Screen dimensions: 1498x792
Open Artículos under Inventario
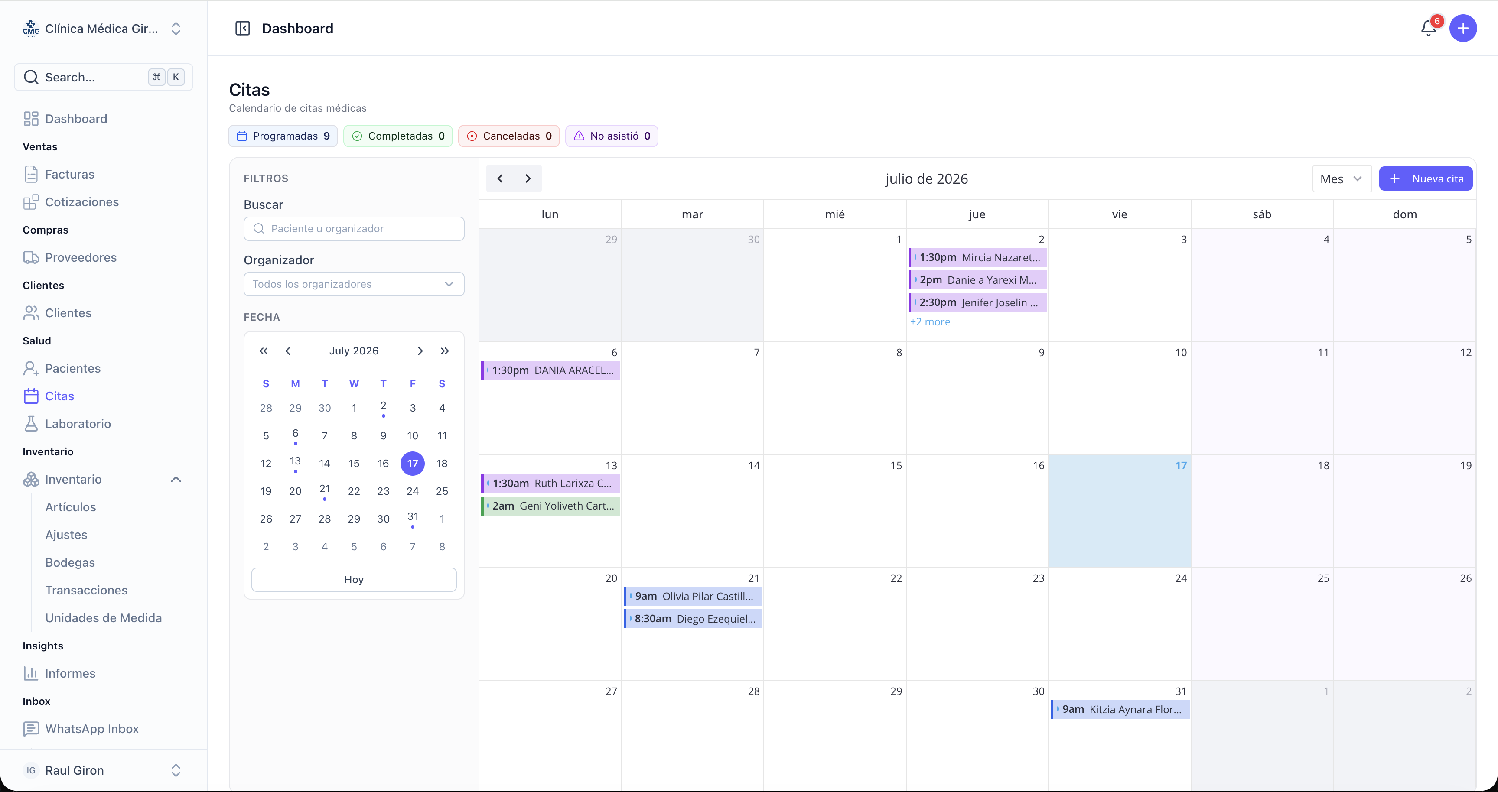pos(70,507)
